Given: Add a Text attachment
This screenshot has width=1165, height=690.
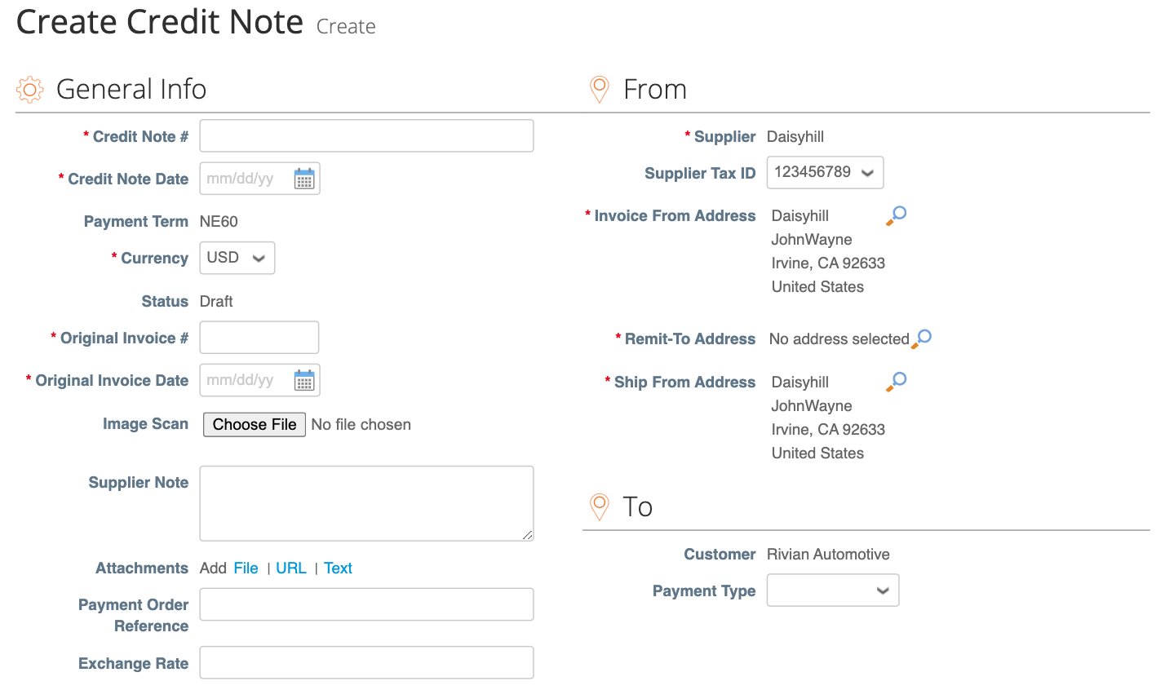Looking at the screenshot, I should [338, 568].
